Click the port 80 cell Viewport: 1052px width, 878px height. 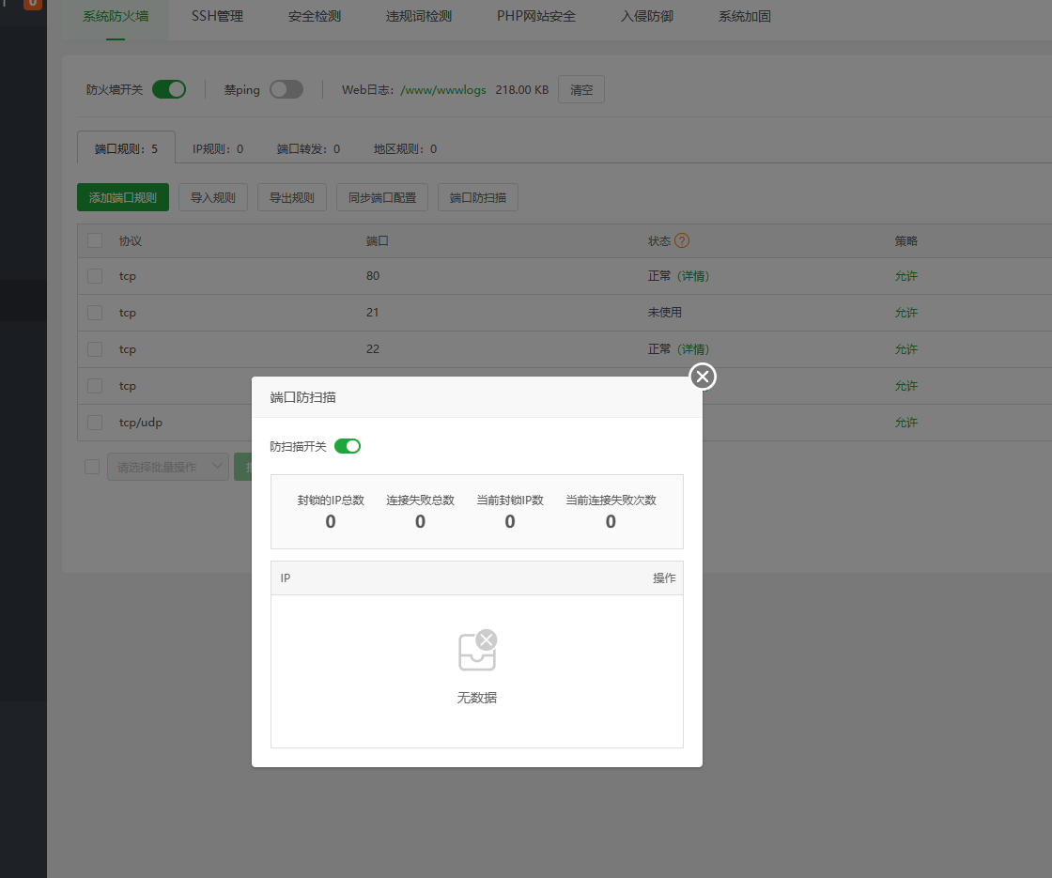[373, 276]
